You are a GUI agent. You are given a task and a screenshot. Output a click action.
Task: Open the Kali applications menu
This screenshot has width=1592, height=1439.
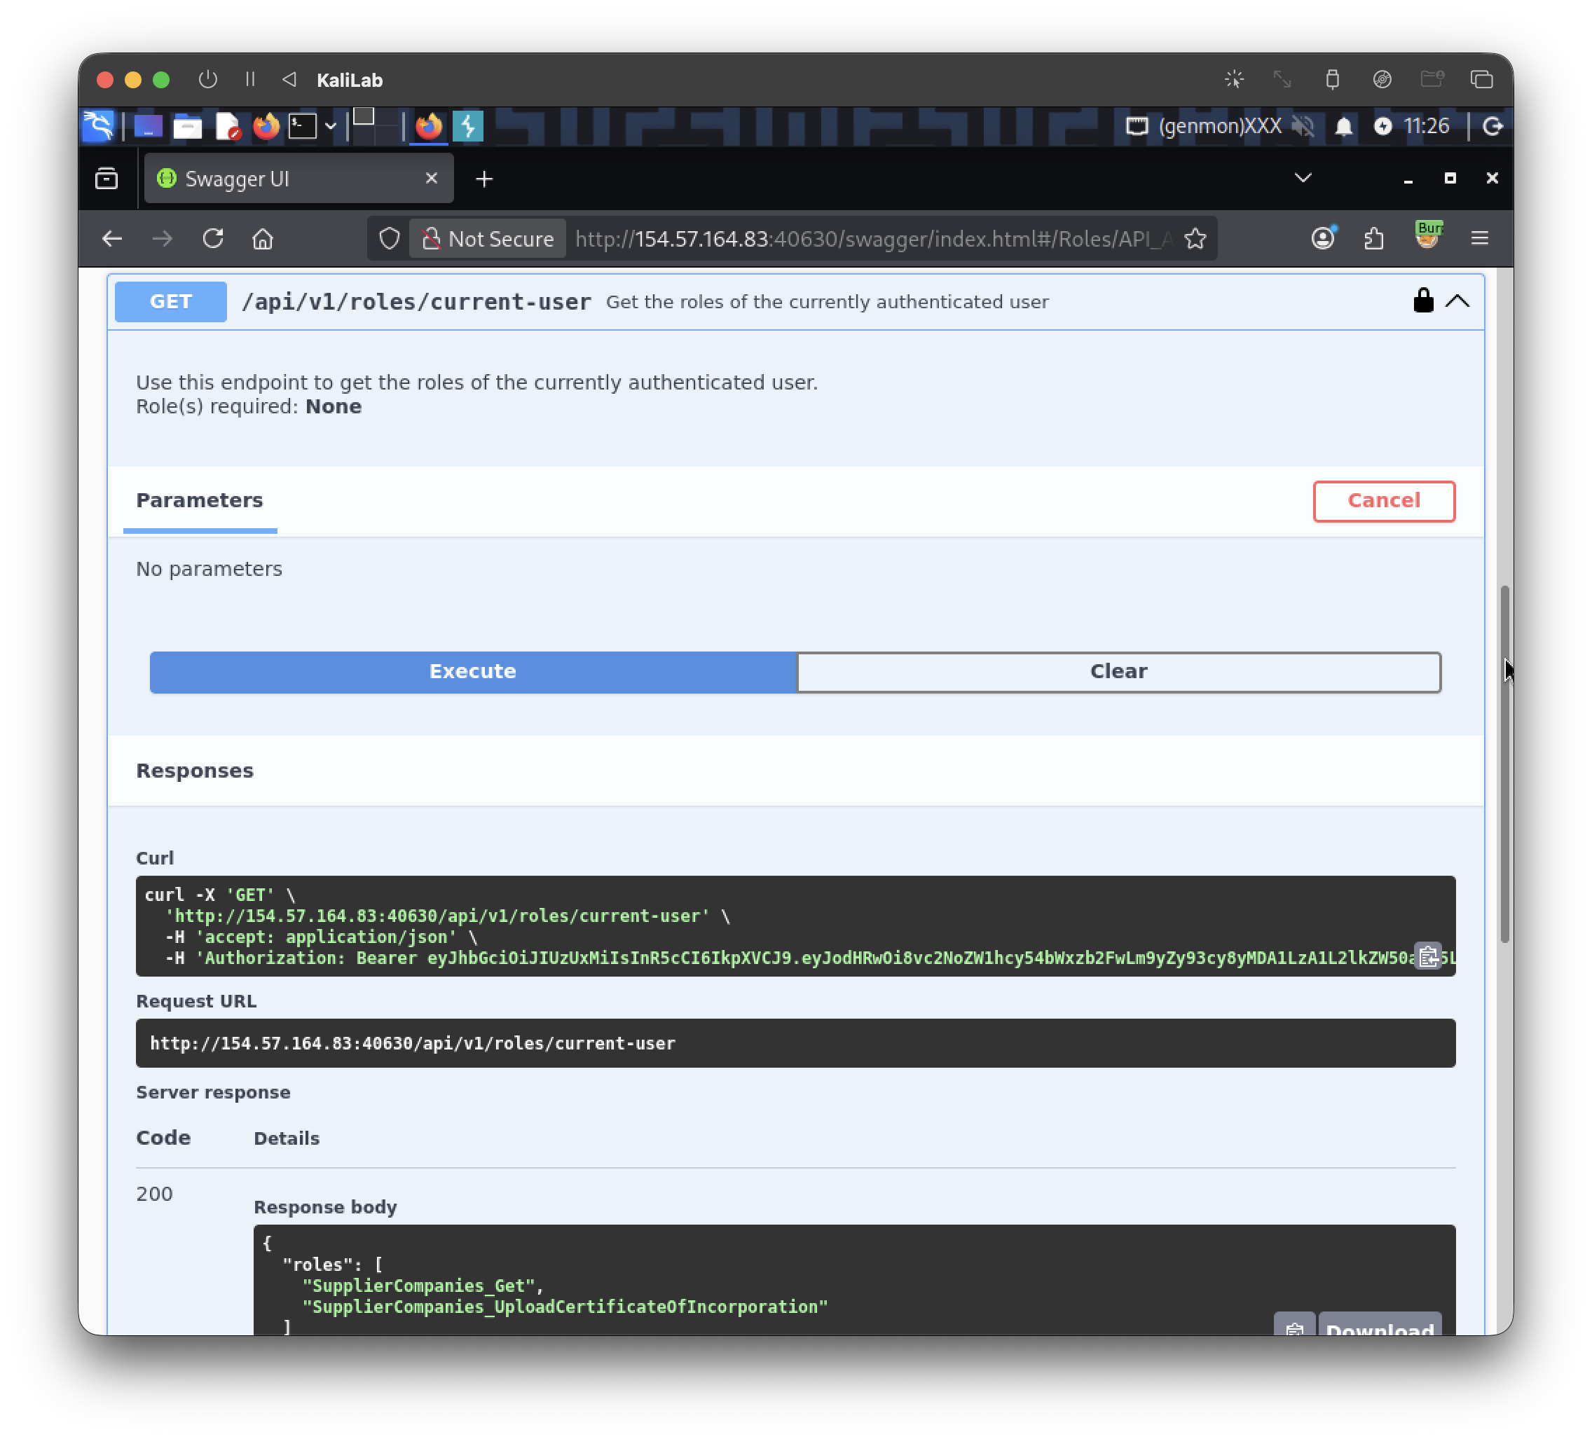[x=99, y=125]
